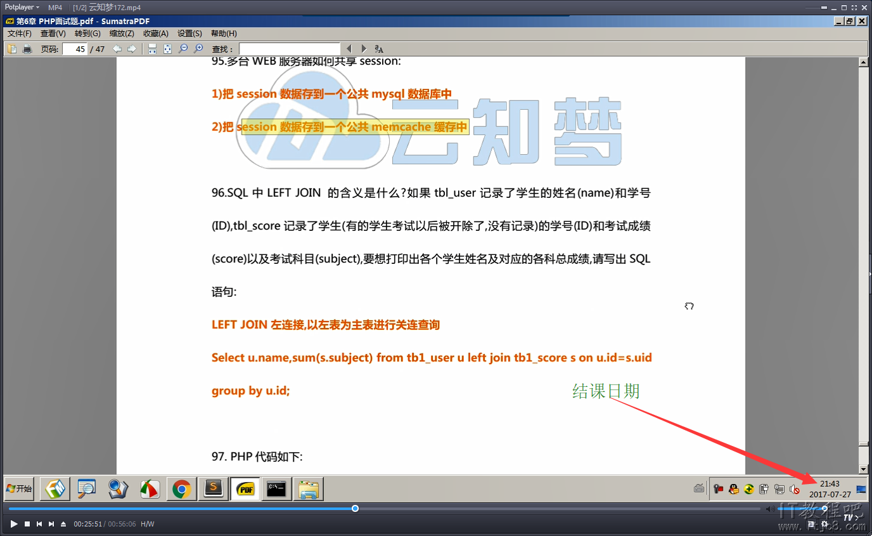The width and height of the screenshot is (872, 536).
Task: Go to next page with right arrow
Action: [x=132, y=49]
